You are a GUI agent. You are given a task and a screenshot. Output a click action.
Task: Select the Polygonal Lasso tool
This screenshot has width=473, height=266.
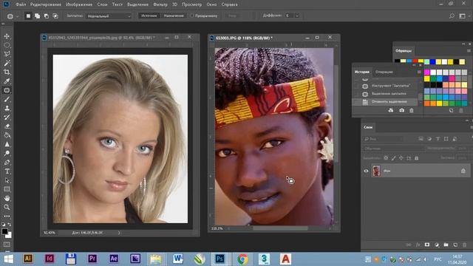[x=7, y=54]
